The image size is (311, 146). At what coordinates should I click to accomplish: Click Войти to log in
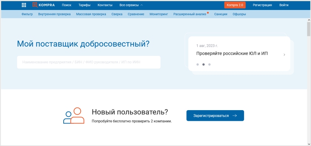pos(284,5)
